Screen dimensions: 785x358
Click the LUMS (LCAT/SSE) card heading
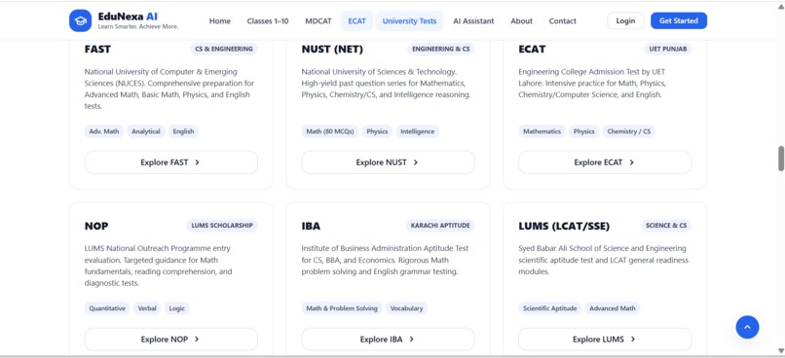click(564, 226)
